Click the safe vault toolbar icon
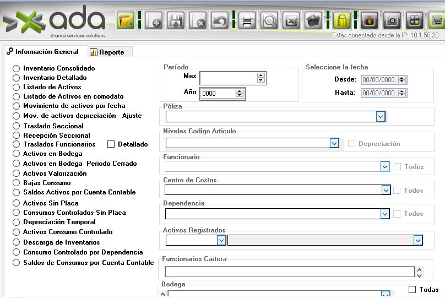This screenshot has height=298, width=445. (x=392, y=20)
